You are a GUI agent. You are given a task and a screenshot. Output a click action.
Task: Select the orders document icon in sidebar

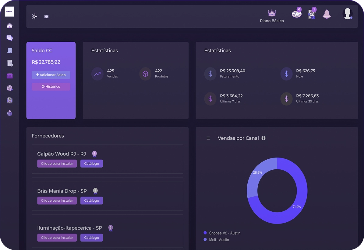(x=9, y=50)
